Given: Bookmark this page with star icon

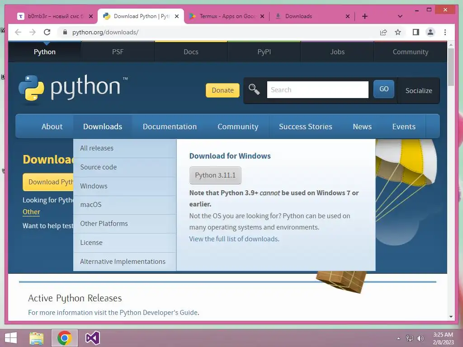Looking at the screenshot, I should click(398, 32).
